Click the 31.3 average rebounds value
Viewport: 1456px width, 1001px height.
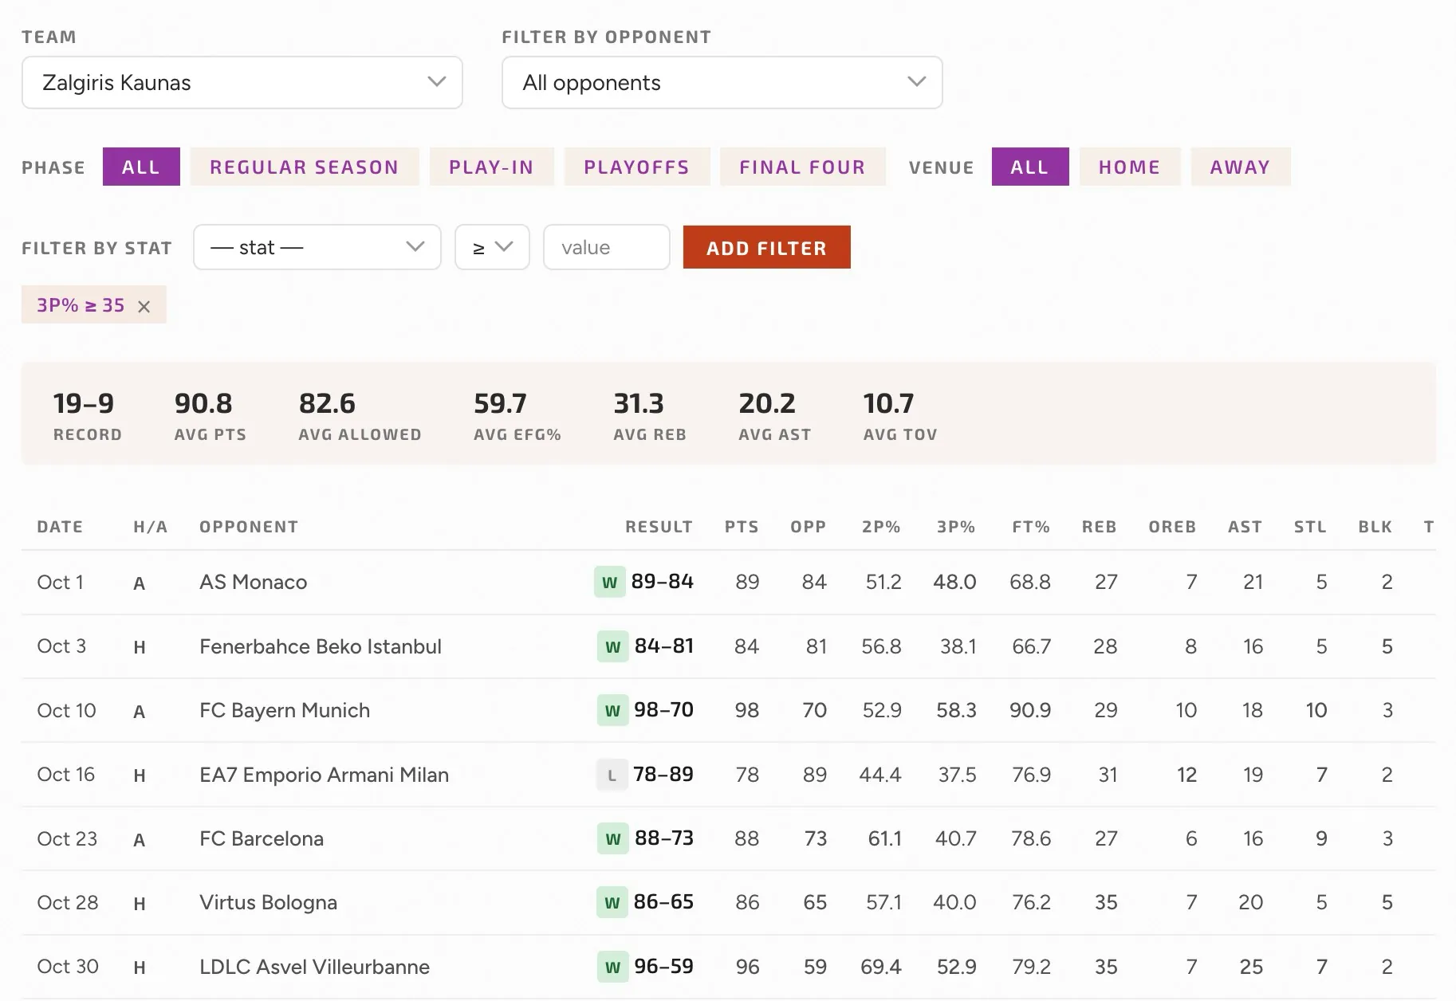coord(638,403)
